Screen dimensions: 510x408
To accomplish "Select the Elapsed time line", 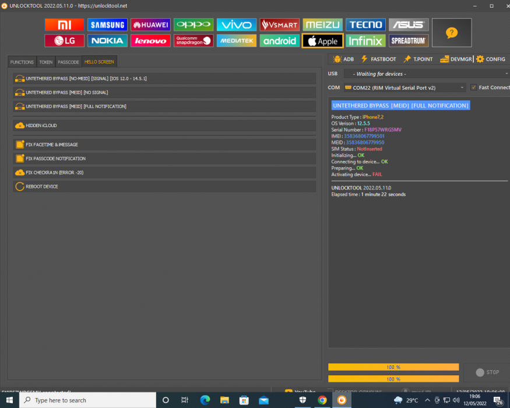I will coord(368,194).
